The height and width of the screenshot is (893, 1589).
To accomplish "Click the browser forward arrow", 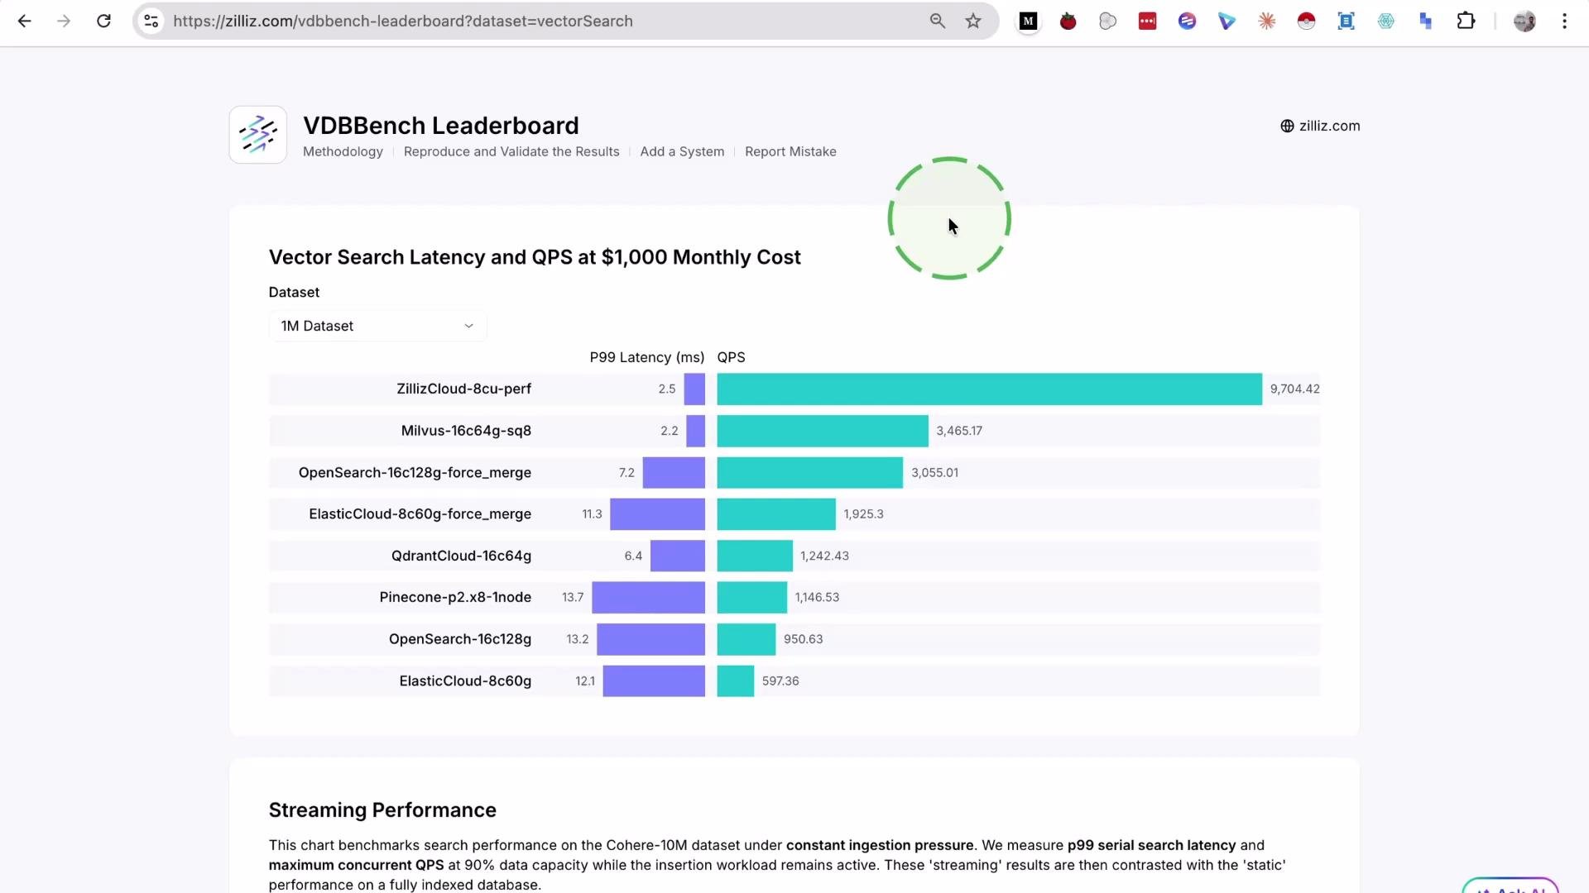I will [64, 21].
